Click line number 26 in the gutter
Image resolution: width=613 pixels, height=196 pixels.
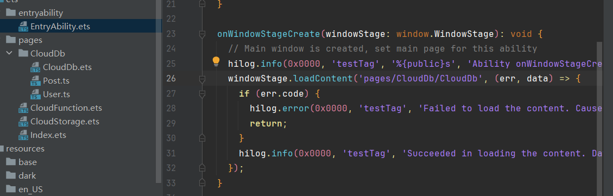click(x=171, y=79)
